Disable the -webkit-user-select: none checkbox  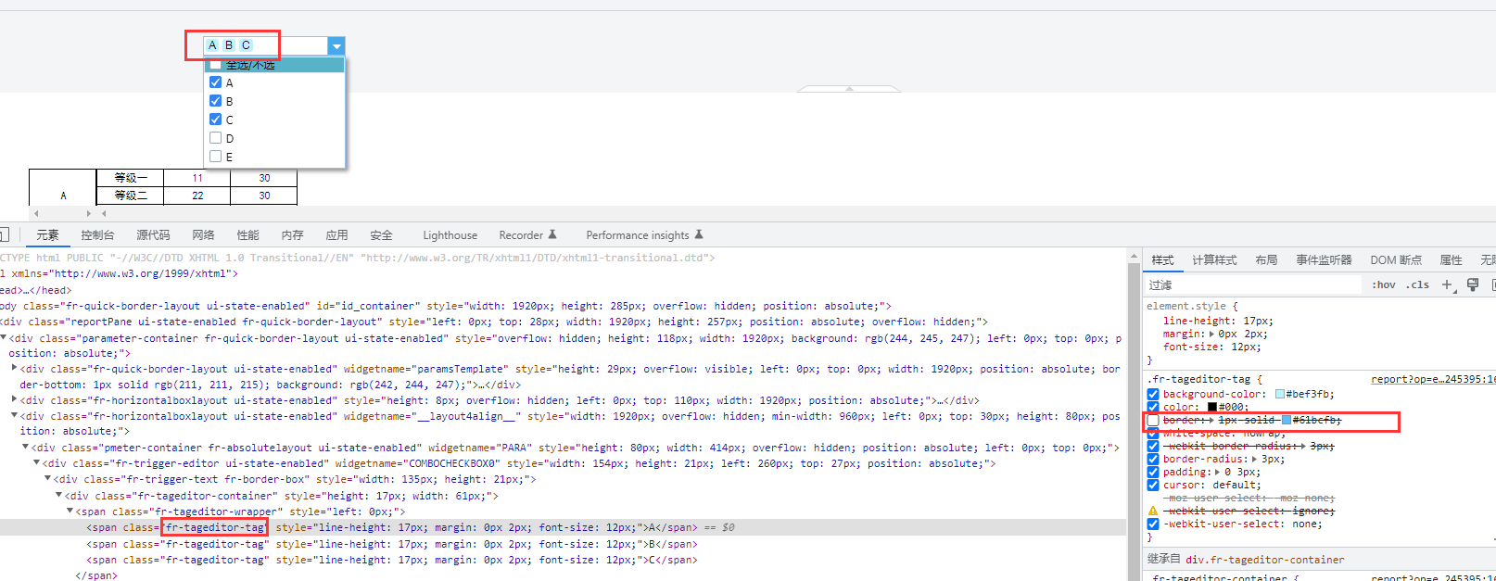(1153, 524)
